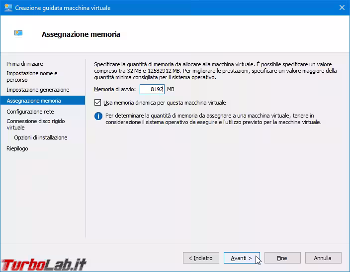Image resolution: width=350 pixels, height=272 pixels.
Task: Select Opzioni di installazione sub-step
Action: [41, 137]
